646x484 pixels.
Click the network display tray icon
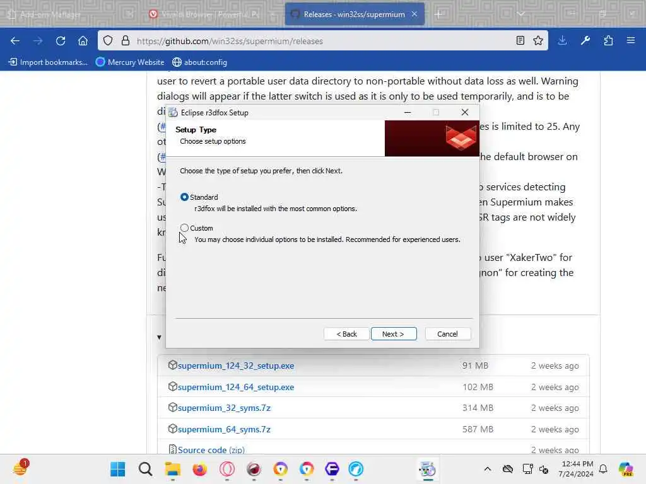coord(527,469)
